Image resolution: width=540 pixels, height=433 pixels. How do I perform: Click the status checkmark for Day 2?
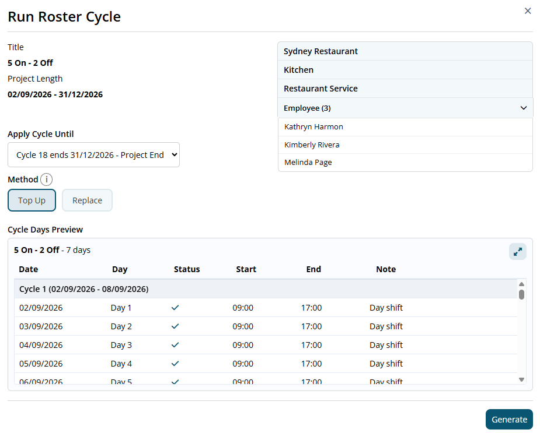pyautogui.click(x=175, y=326)
